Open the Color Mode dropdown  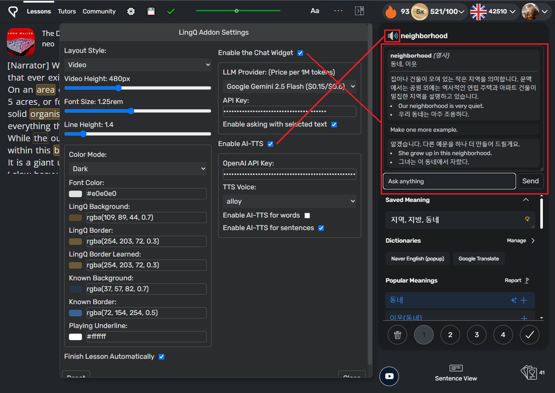pos(138,169)
